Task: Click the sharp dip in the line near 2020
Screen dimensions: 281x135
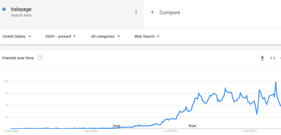Action: pyautogui.click(x=257, y=114)
